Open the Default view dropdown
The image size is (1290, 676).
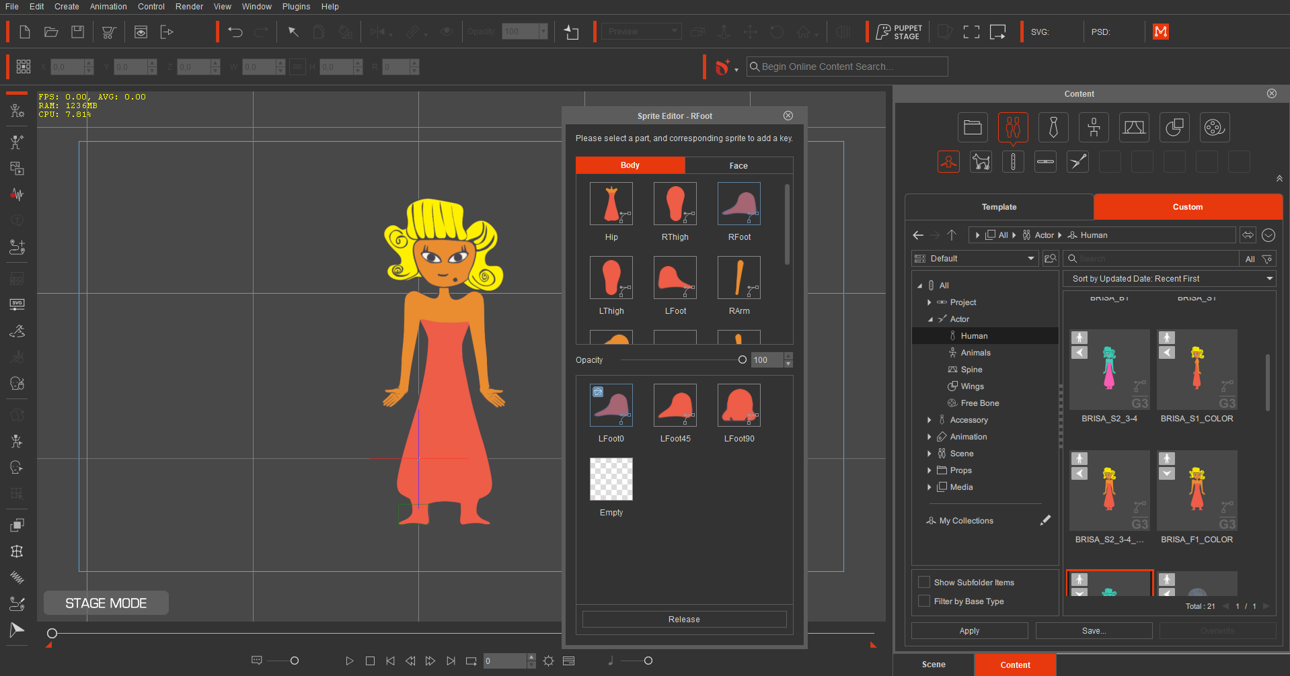click(x=975, y=259)
